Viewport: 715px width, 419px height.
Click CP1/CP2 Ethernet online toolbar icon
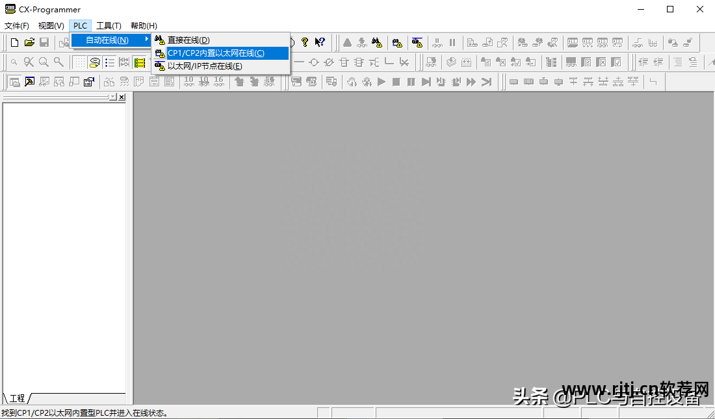[x=397, y=43]
